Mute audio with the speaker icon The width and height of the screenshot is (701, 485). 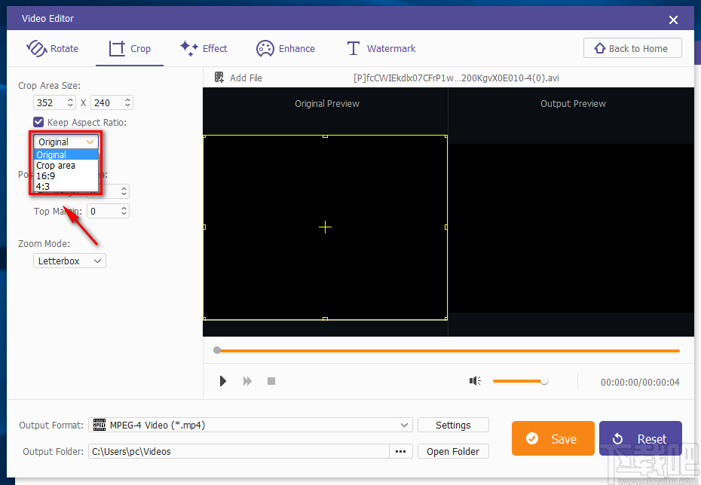coord(475,381)
